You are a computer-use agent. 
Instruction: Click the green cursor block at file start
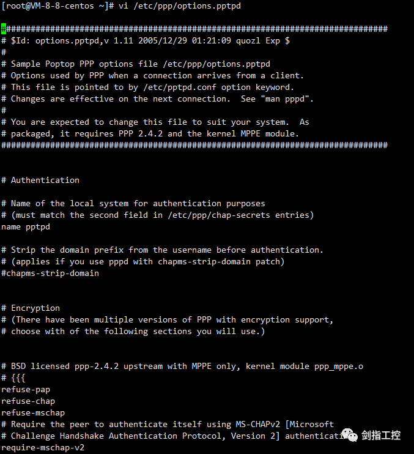tap(4, 29)
